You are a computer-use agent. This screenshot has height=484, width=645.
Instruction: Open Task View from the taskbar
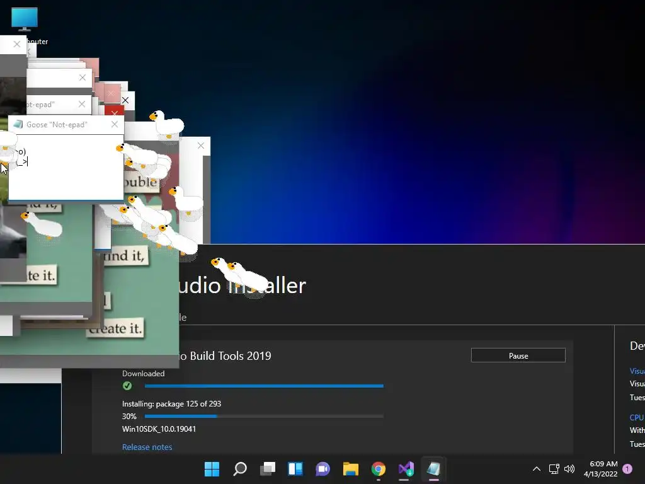[267, 469]
